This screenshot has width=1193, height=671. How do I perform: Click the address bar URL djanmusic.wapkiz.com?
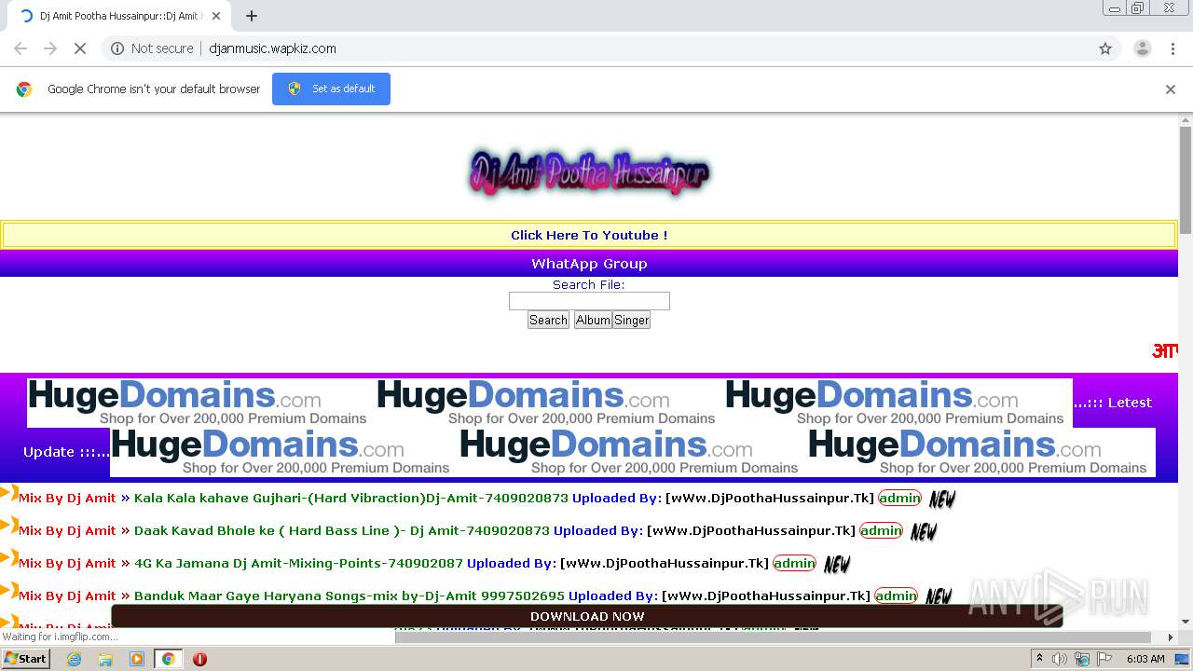coord(272,48)
